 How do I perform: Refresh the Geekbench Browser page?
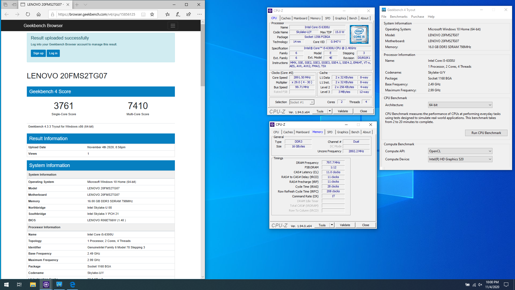click(x=28, y=14)
